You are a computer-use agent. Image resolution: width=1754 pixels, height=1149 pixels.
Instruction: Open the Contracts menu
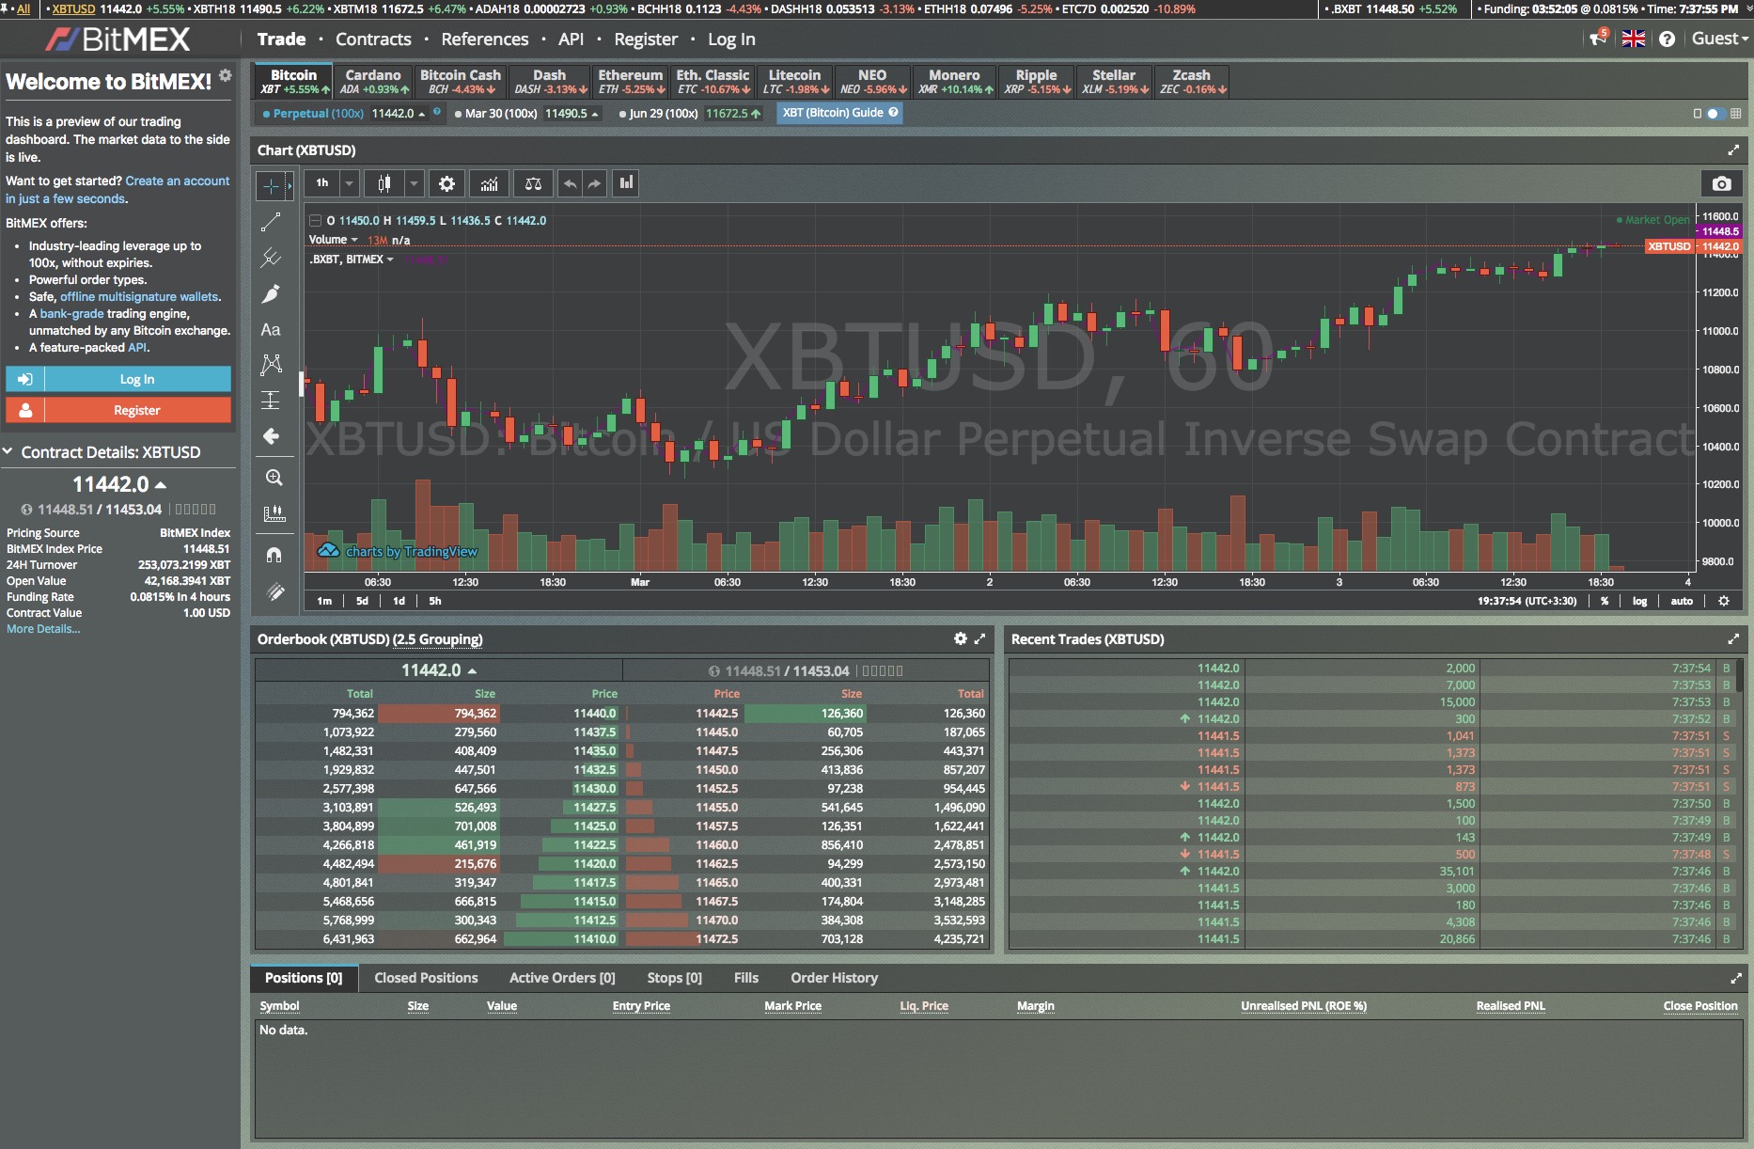click(373, 39)
